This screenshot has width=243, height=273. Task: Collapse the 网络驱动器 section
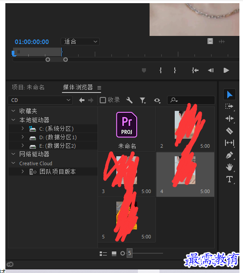(x=13, y=154)
